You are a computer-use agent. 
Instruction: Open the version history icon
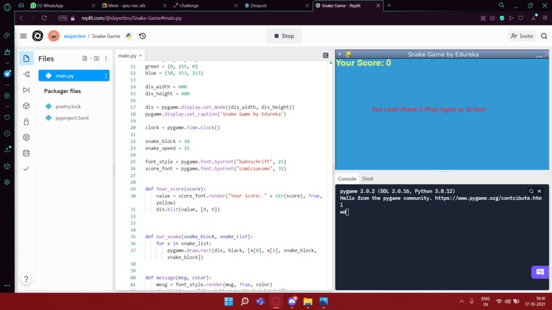pos(142,36)
